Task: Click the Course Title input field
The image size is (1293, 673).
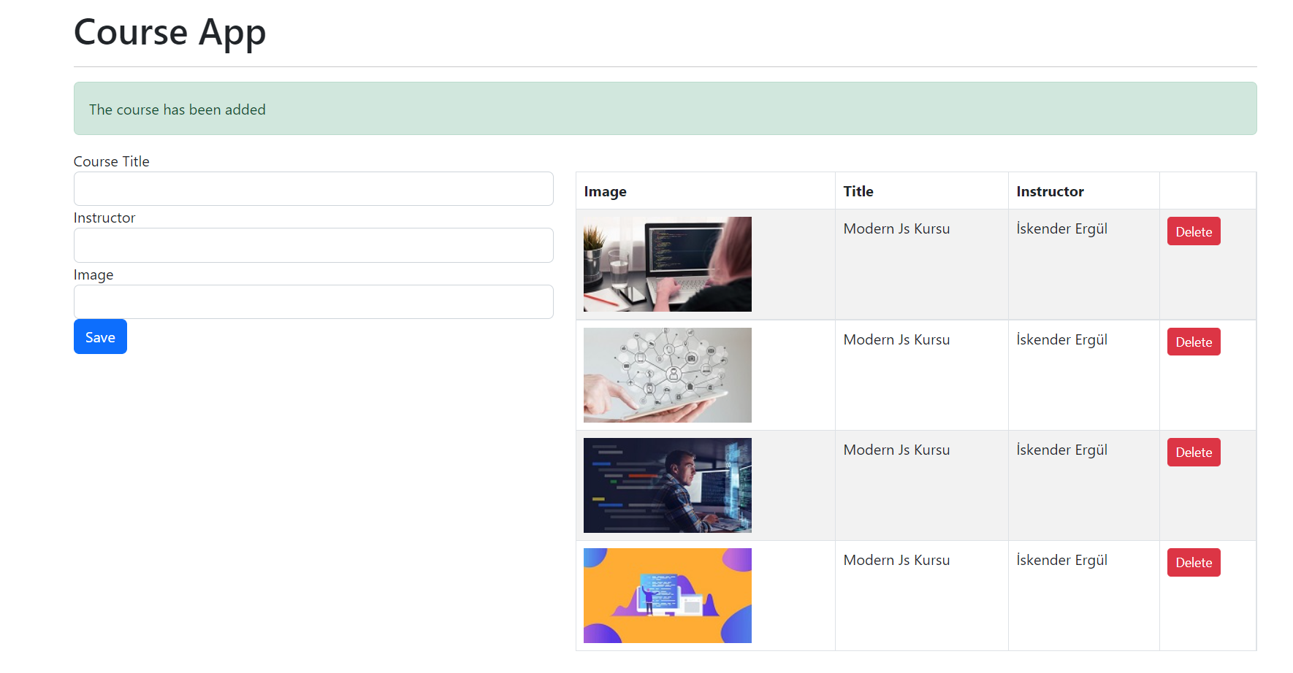Action: click(313, 188)
